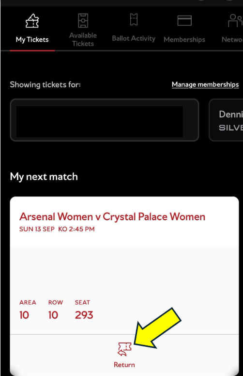Open the Ballot Activity ticket stub icon

pos(134,19)
